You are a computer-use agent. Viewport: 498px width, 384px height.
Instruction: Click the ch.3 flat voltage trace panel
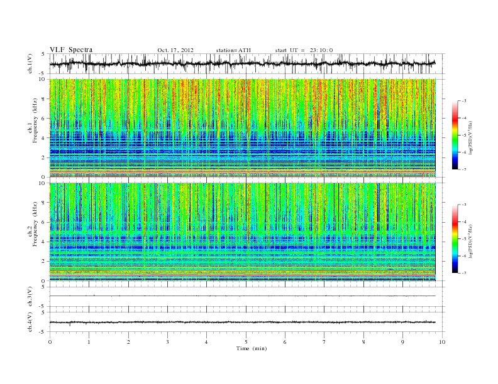tap(247, 297)
